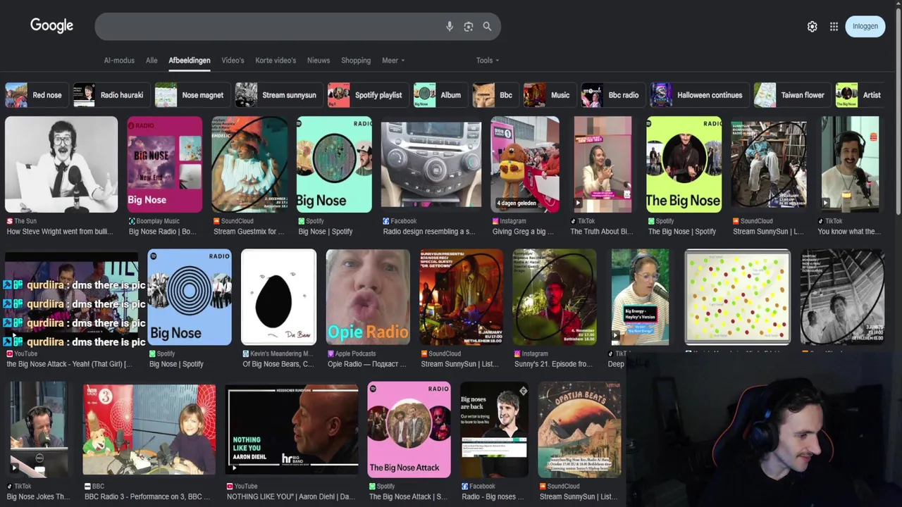Open the black egg drawing image
902x507 pixels.
(278, 296)
